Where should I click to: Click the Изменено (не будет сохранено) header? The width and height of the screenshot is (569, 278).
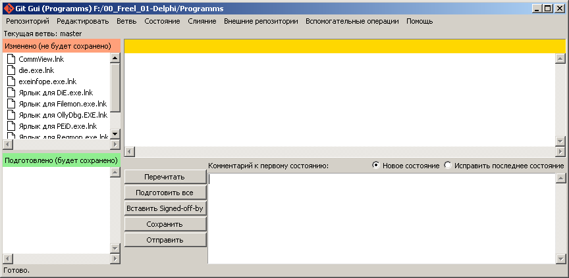coord(61,46)
